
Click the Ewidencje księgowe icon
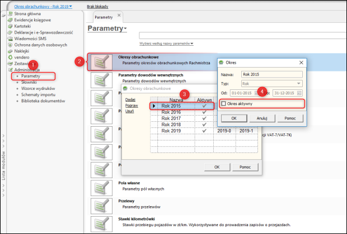pos(10,20)
